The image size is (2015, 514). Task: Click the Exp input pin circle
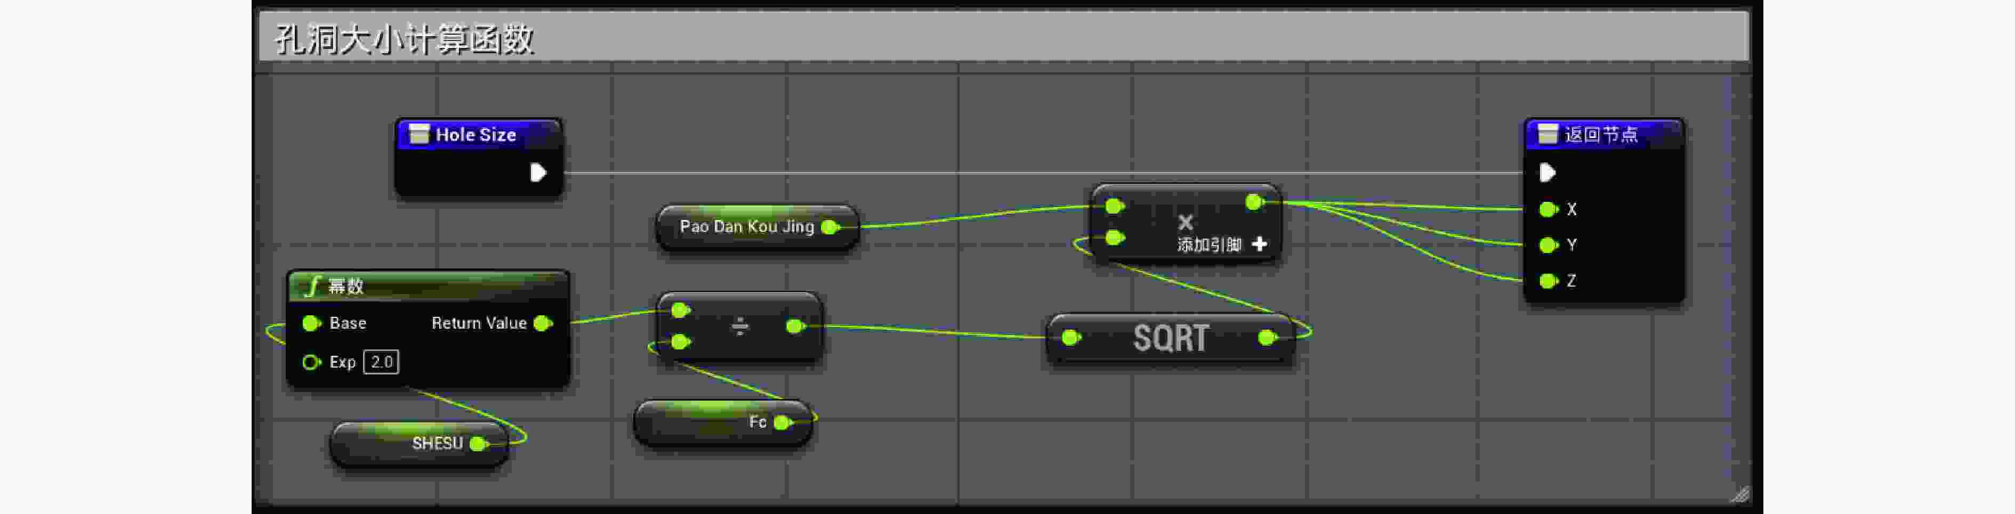(311, 362)
